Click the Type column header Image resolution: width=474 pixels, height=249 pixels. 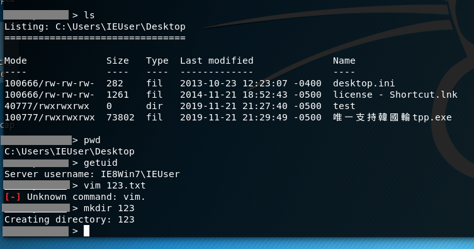coord(157,61)
